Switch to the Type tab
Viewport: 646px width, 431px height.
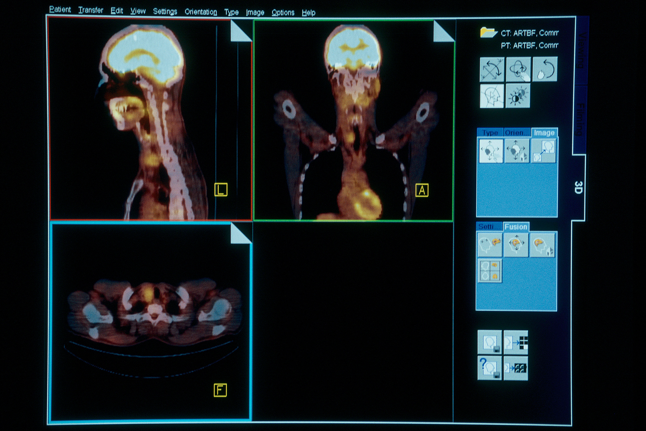[491, 132]
